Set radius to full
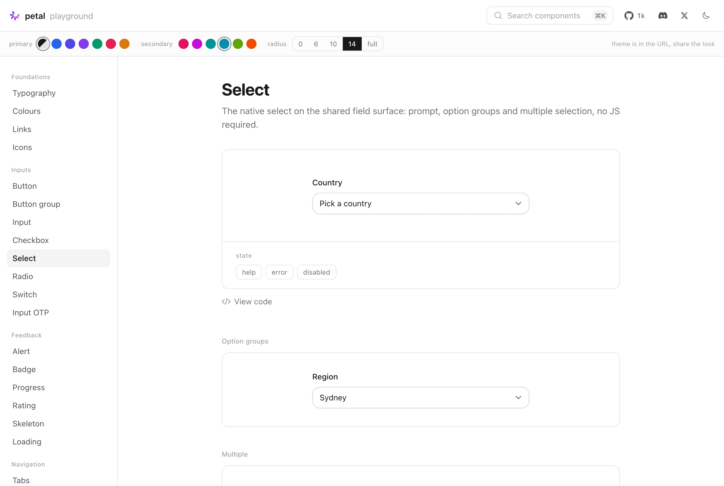 372,44
